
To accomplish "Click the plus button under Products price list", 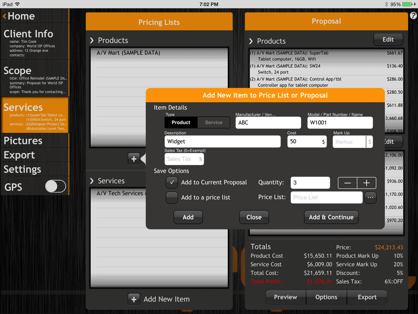I will [x=134, y=159].
